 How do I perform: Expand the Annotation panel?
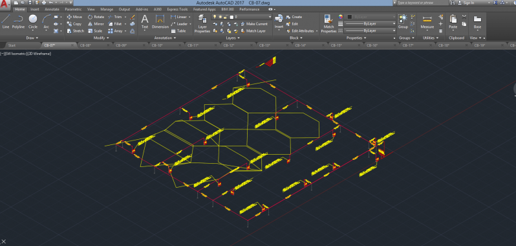pos(165,38)
